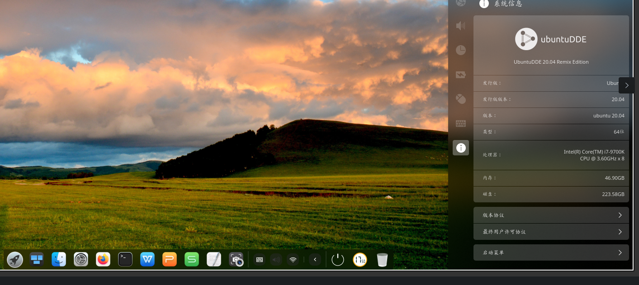Image resolution: width=639 pixels, height=285 pixels.
Task: Launch Firefox from the dock
Action: pos(103,259)
